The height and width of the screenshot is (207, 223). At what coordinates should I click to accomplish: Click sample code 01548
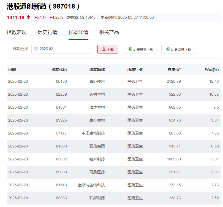[61, 185]
